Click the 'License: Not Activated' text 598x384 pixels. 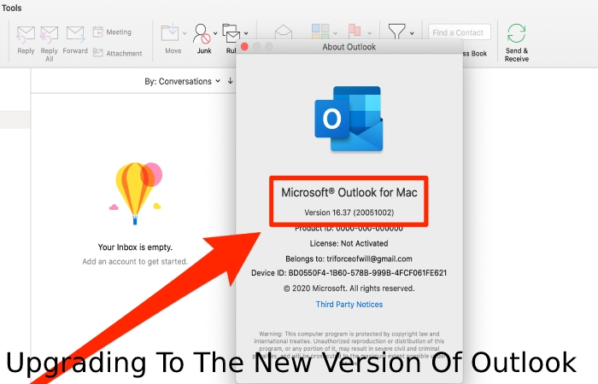[x=349, y=243]
